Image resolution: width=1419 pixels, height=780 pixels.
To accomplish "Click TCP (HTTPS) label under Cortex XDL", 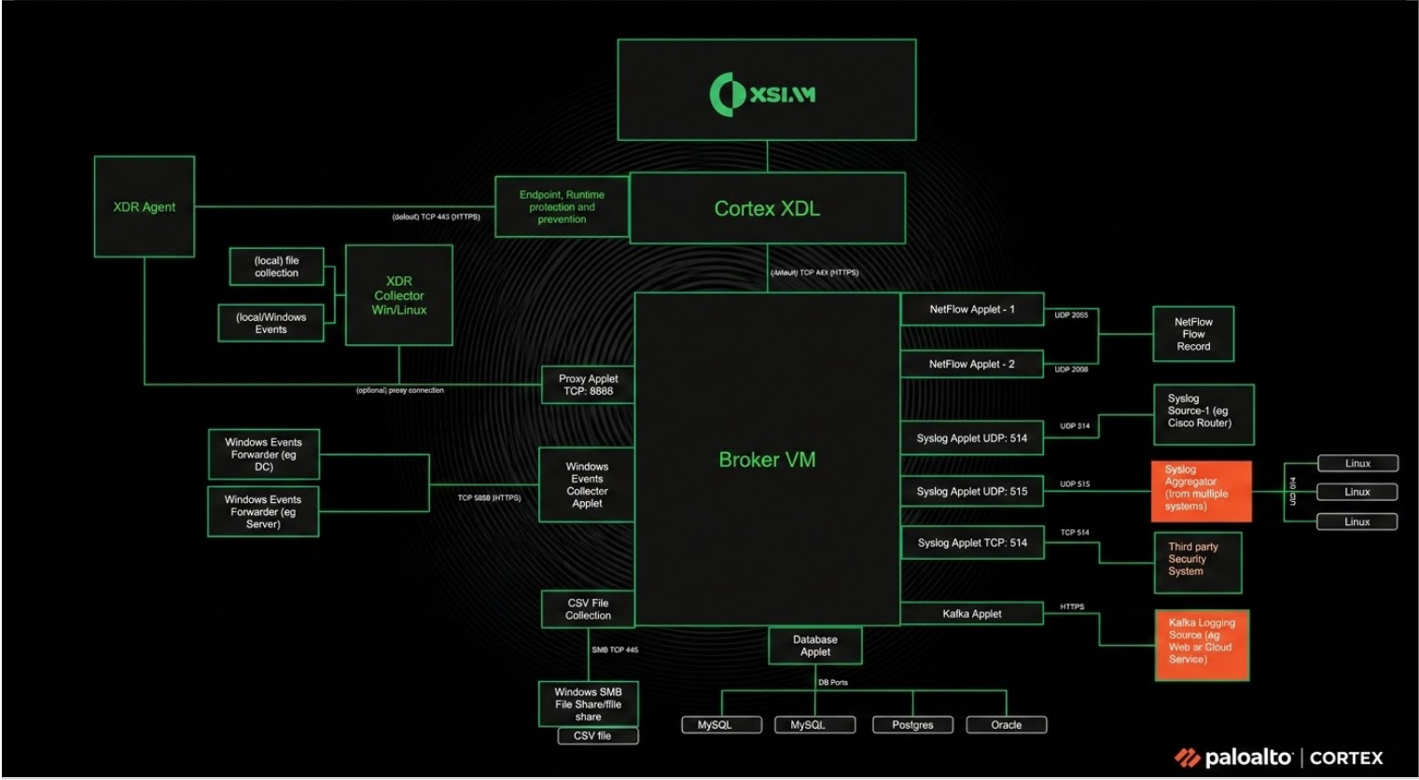I will click(814, 272).
